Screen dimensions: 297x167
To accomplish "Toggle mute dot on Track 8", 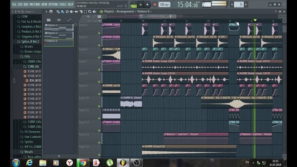I will (x=99, y=82).
